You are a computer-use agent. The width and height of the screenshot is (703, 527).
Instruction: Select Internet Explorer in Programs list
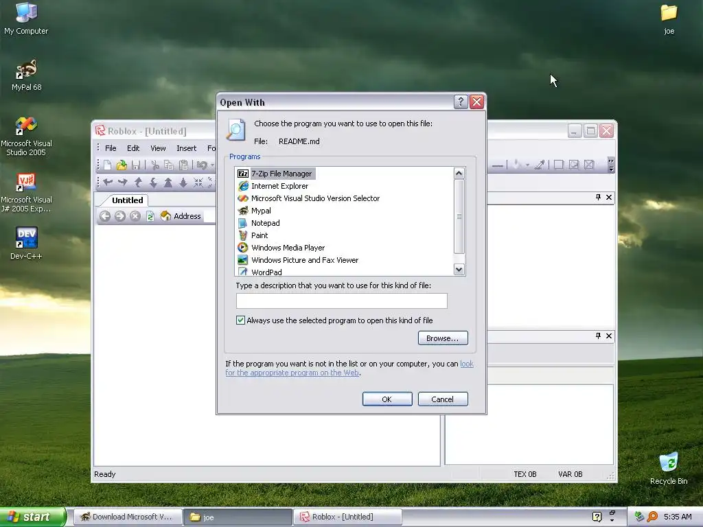click(x=273, y=186)
